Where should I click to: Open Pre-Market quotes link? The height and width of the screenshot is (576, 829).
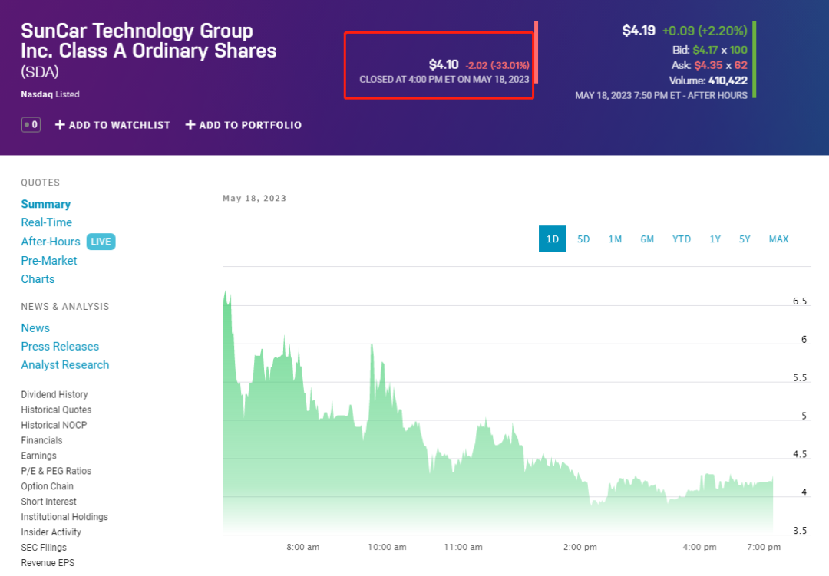pos(48,261)
